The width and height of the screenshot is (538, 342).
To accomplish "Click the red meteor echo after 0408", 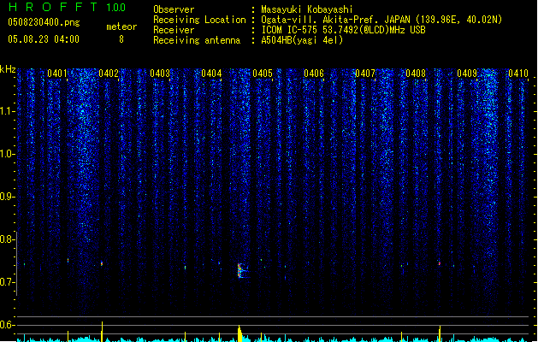I will 439,263.
